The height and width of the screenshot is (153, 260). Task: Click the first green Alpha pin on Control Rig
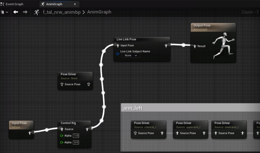point(62,135)
